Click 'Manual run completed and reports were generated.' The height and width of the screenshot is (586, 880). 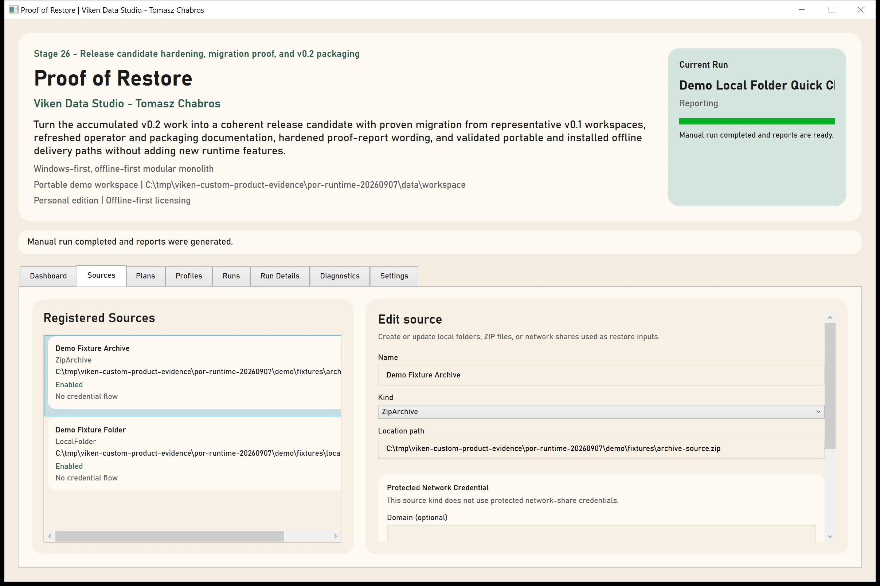[130, 242]
